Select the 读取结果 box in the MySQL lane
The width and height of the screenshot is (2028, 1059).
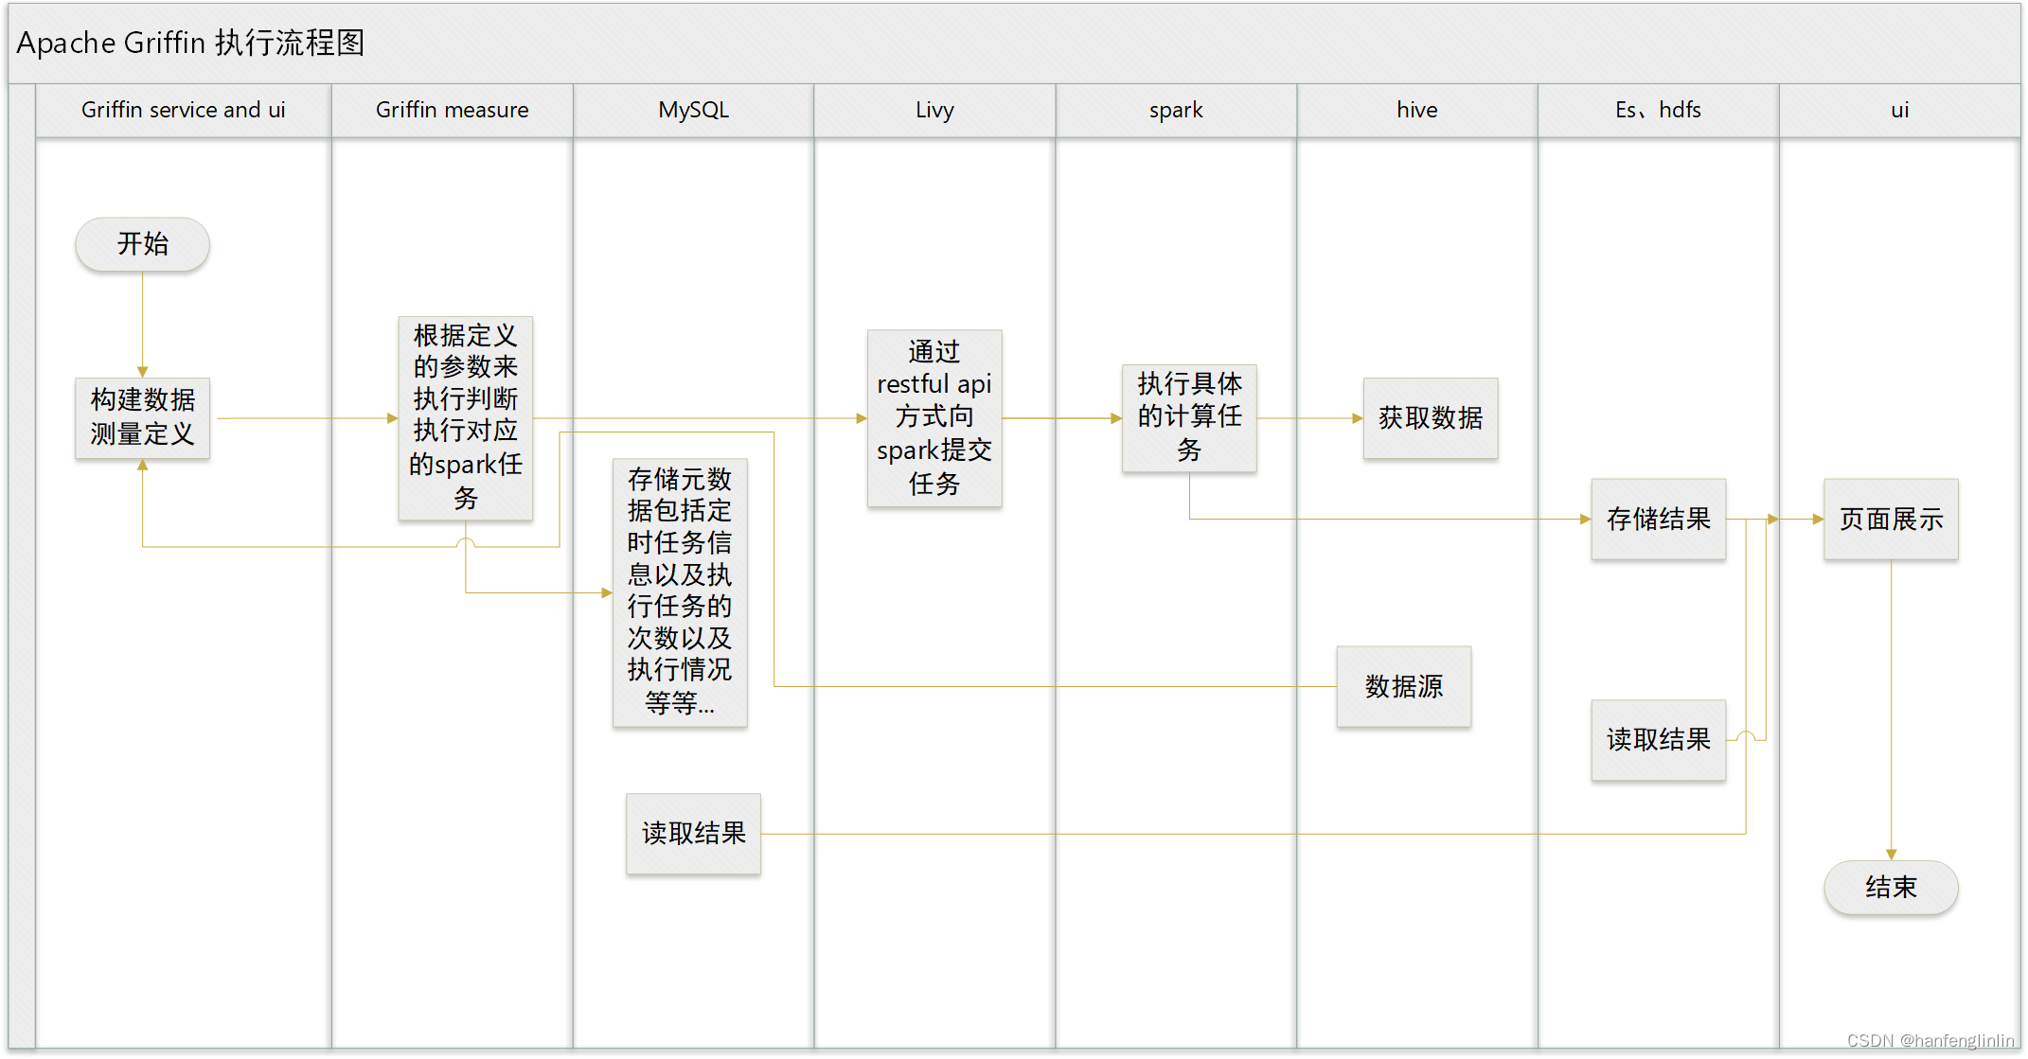tap(693, 833)
